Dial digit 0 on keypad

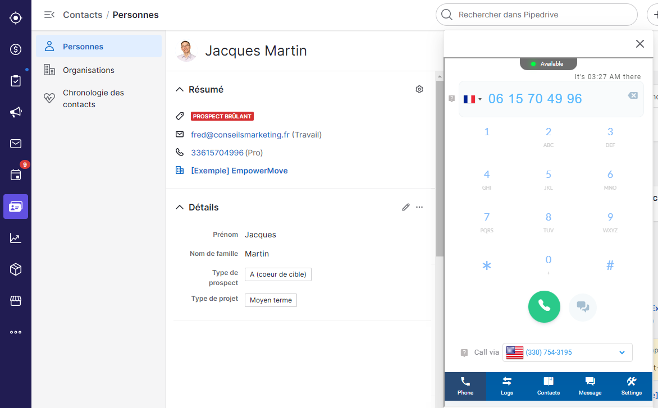click(x=548, y=264)
